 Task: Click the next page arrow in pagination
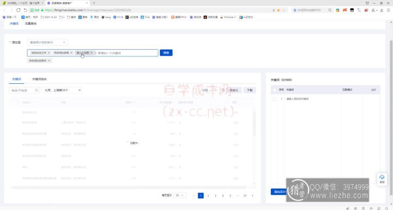(252, 196)
